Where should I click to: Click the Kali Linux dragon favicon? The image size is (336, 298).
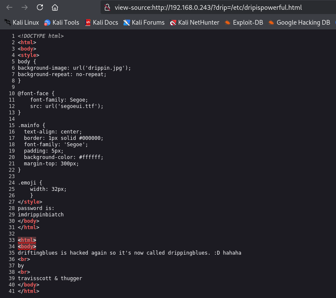[x=8, y=23]
